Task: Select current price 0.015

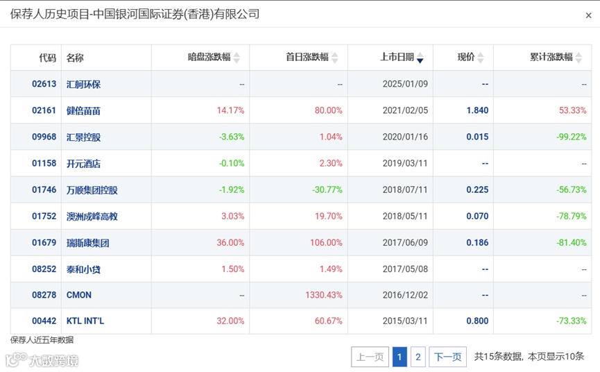Action: 477,137
